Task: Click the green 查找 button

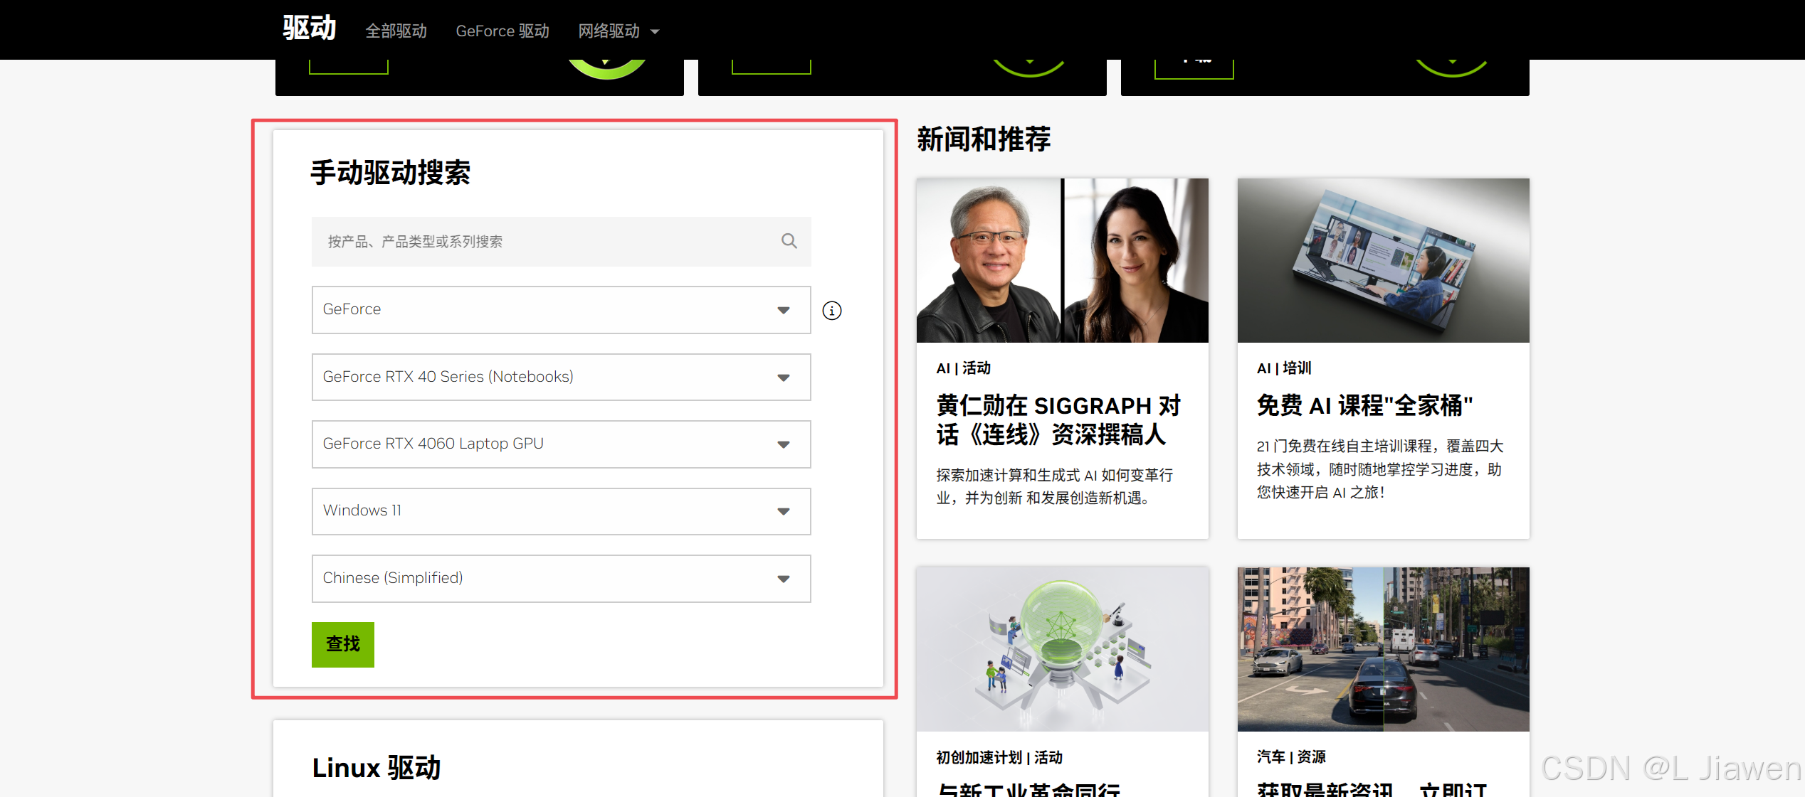Action: click(x=342, y=644)
